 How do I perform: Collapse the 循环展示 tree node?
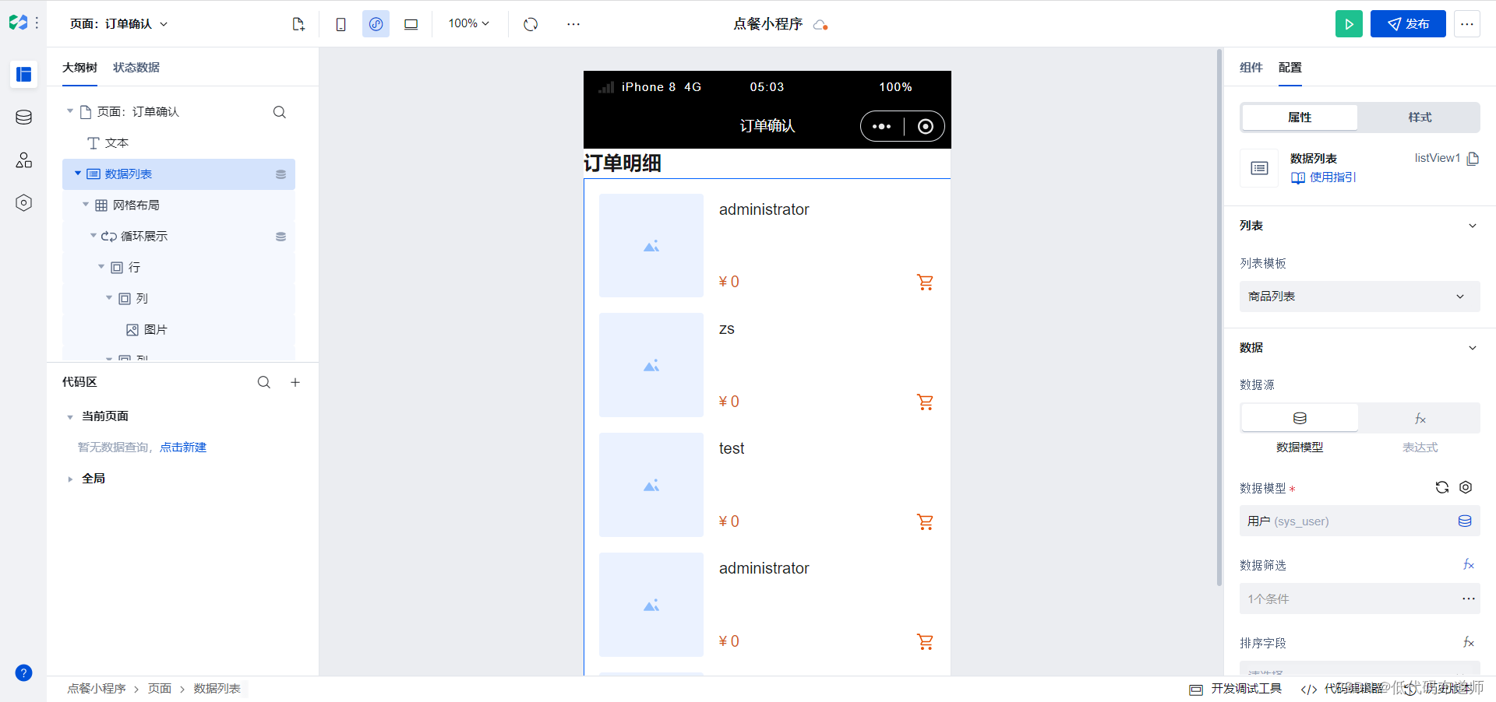click(x=93, y=236)
